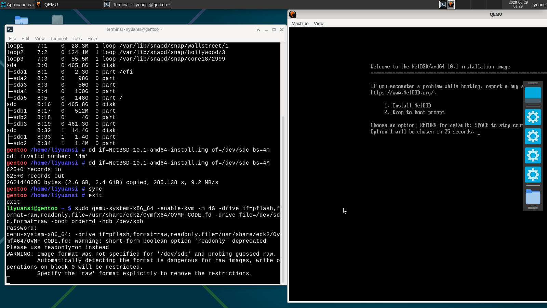Viewport: 547px width, 308px height.
Task: Click the 'Password:' prompt line in Terminal
Action: 22,228
